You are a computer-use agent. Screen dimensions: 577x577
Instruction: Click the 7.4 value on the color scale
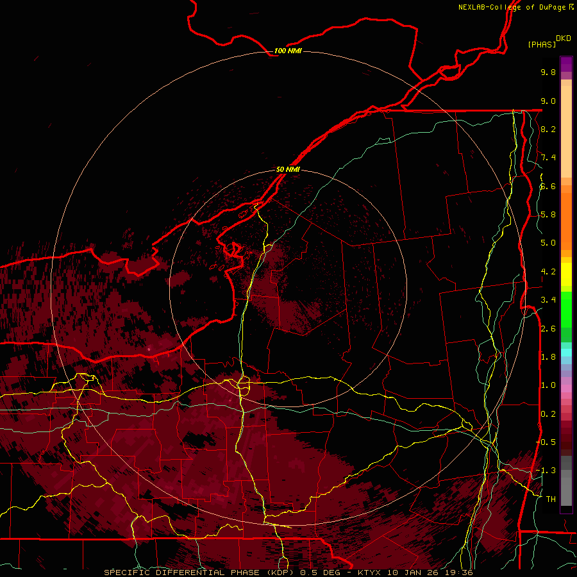[x=548, y=158]
